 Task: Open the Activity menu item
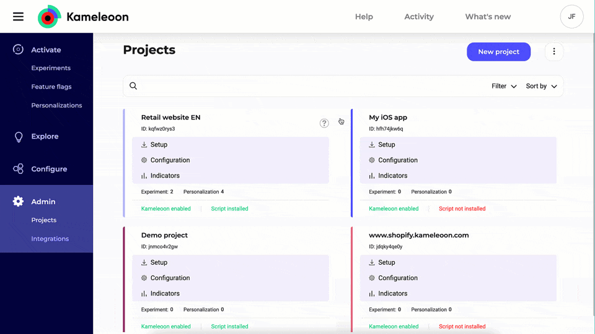(419, 17)
